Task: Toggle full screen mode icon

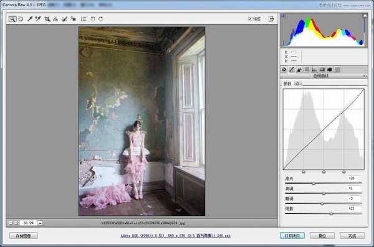Action: pyautogui.click(x=271, y=19)
